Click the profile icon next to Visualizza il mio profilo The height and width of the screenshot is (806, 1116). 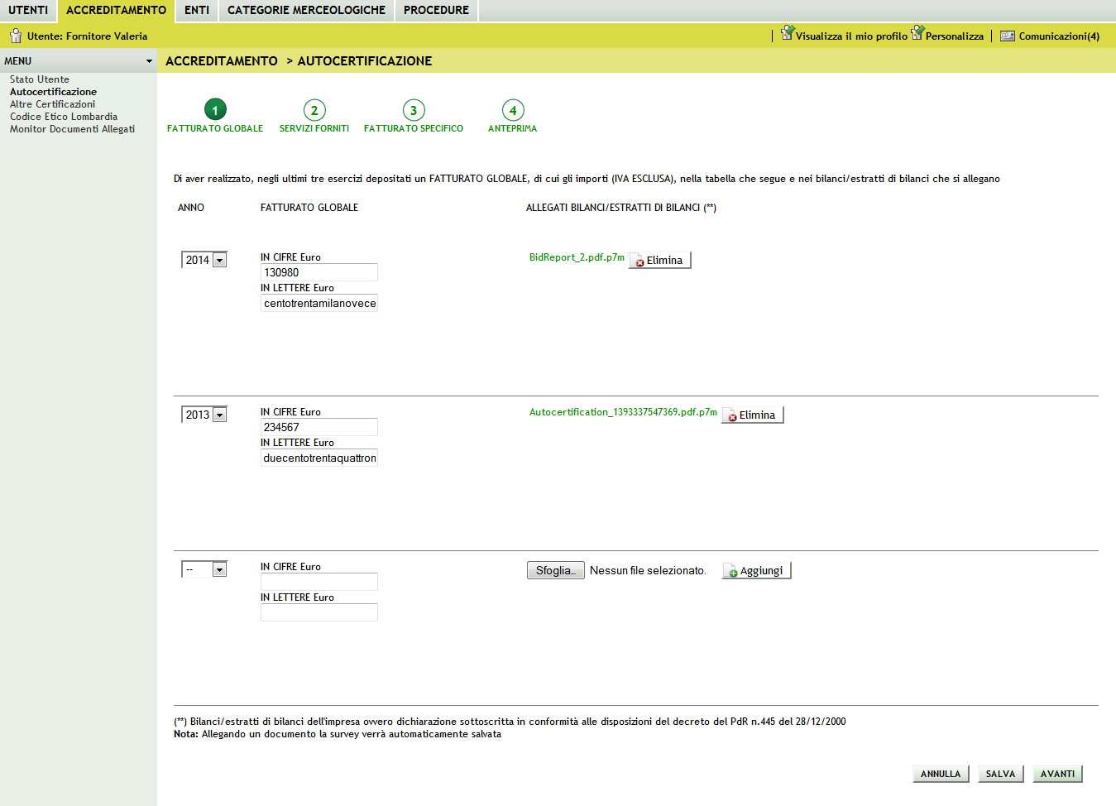coord(788,33)
